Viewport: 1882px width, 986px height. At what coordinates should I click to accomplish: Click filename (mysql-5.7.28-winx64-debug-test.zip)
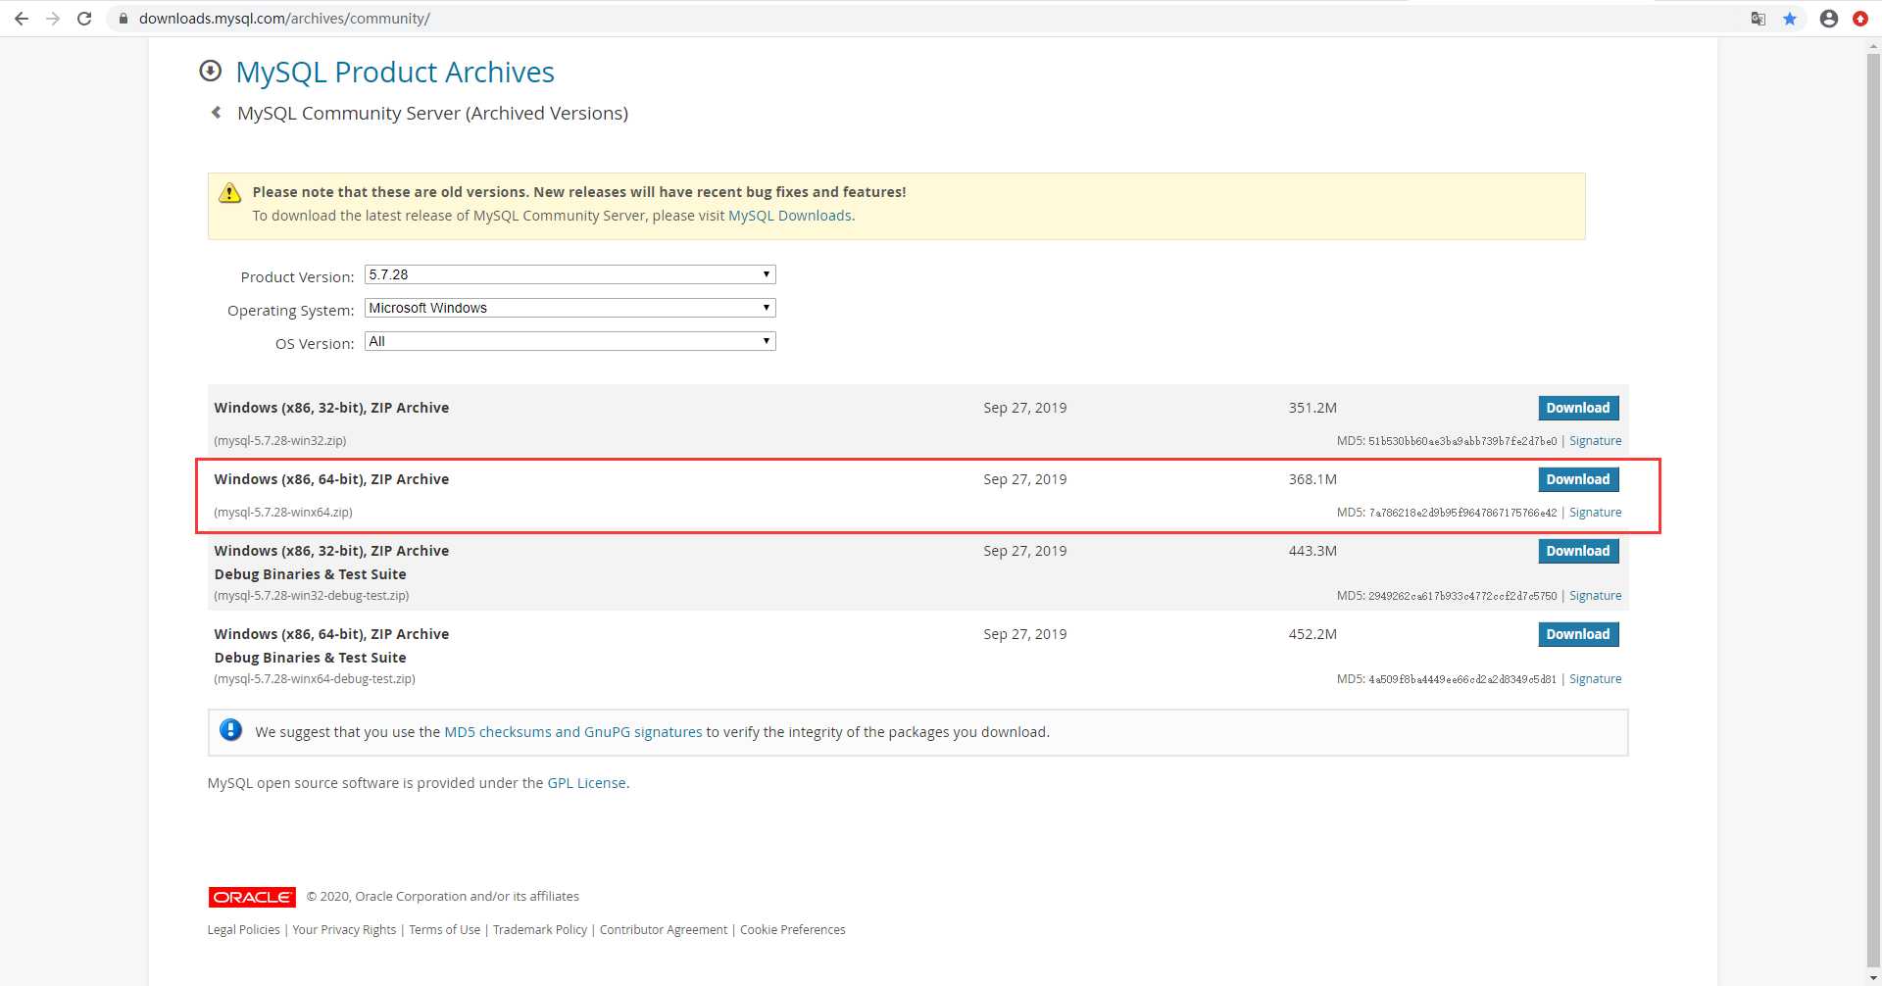tap(315, 679)
